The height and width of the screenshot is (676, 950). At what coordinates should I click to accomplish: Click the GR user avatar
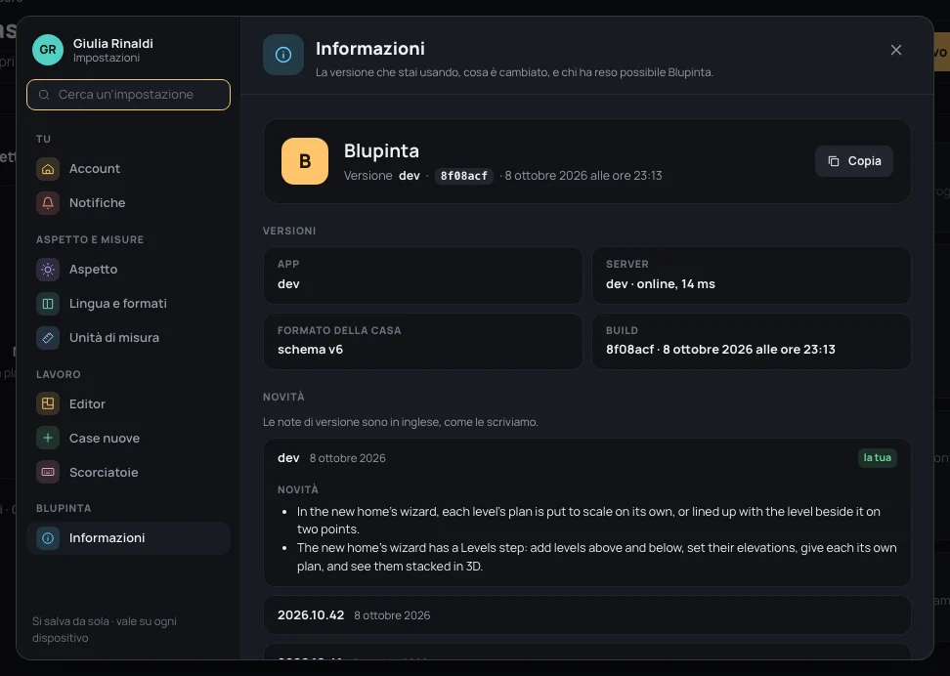pos(48,50)
